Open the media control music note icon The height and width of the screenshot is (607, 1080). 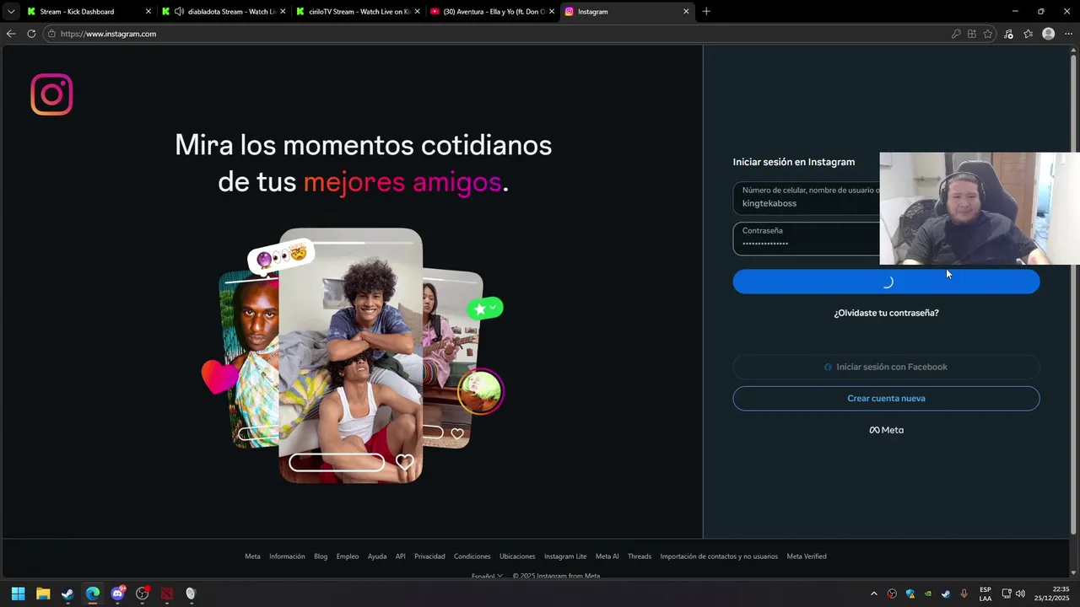[x=1008, y=34]
